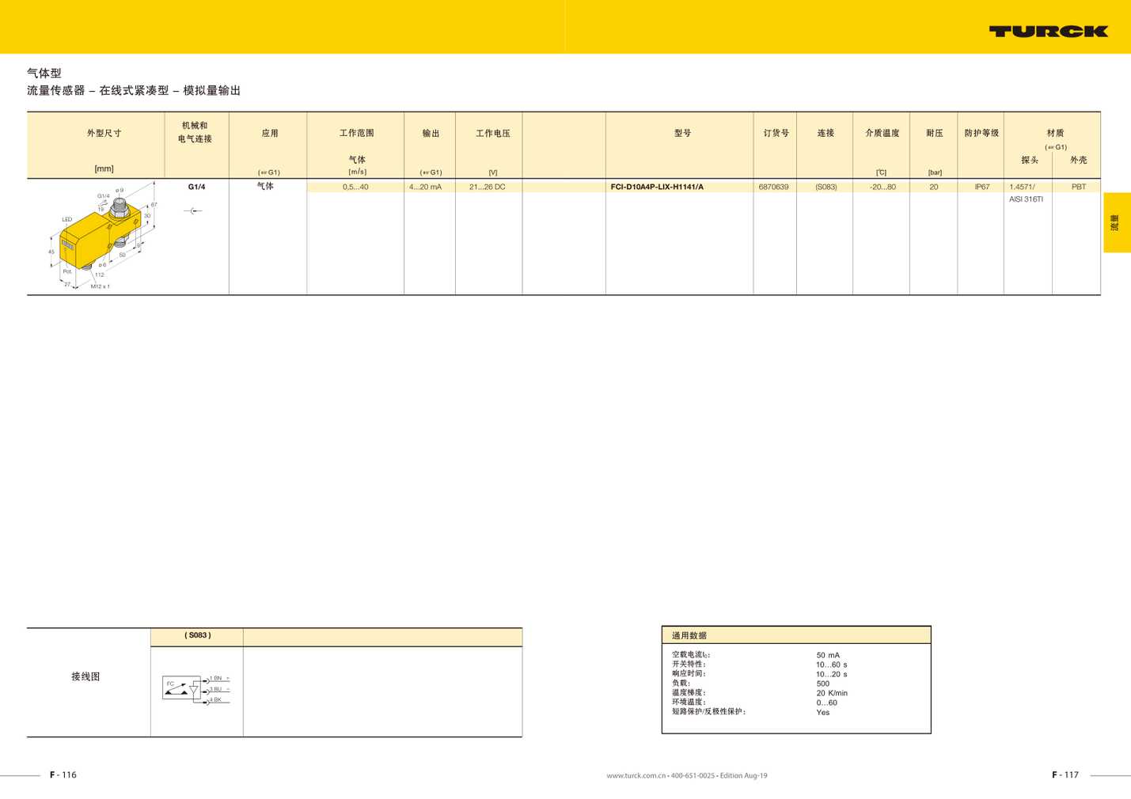The width and height of the screenshot is (1131, 799).
Task: Click the 应用 column header
Action: [270, 133]
